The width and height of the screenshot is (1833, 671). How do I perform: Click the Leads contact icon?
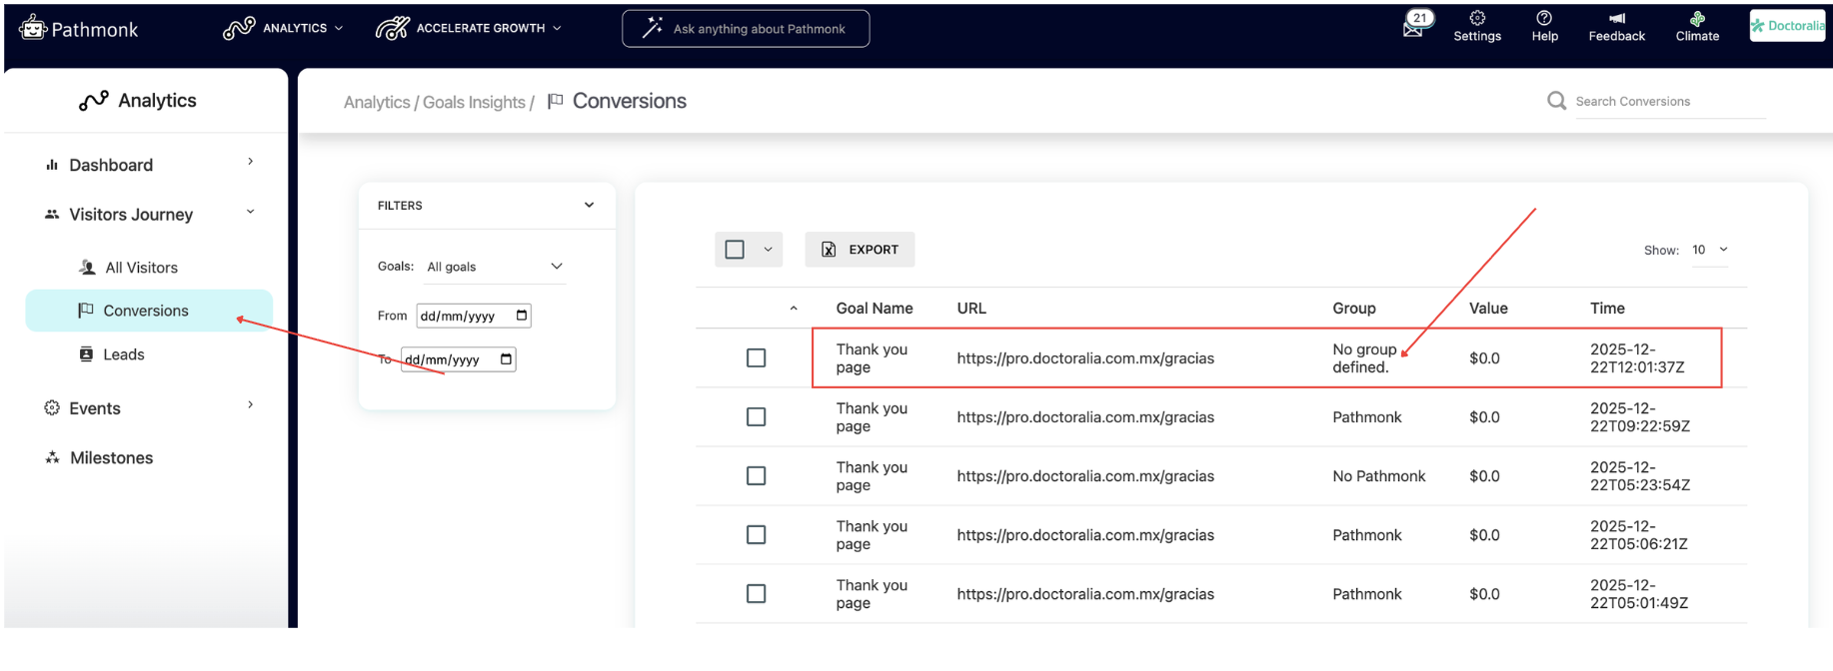tap(86, 354)
